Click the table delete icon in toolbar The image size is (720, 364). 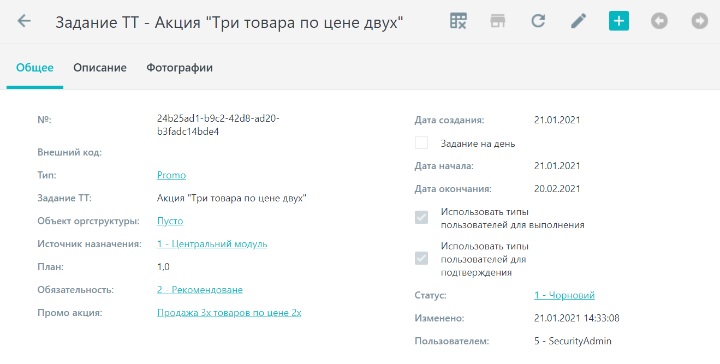tap(458, 21)
